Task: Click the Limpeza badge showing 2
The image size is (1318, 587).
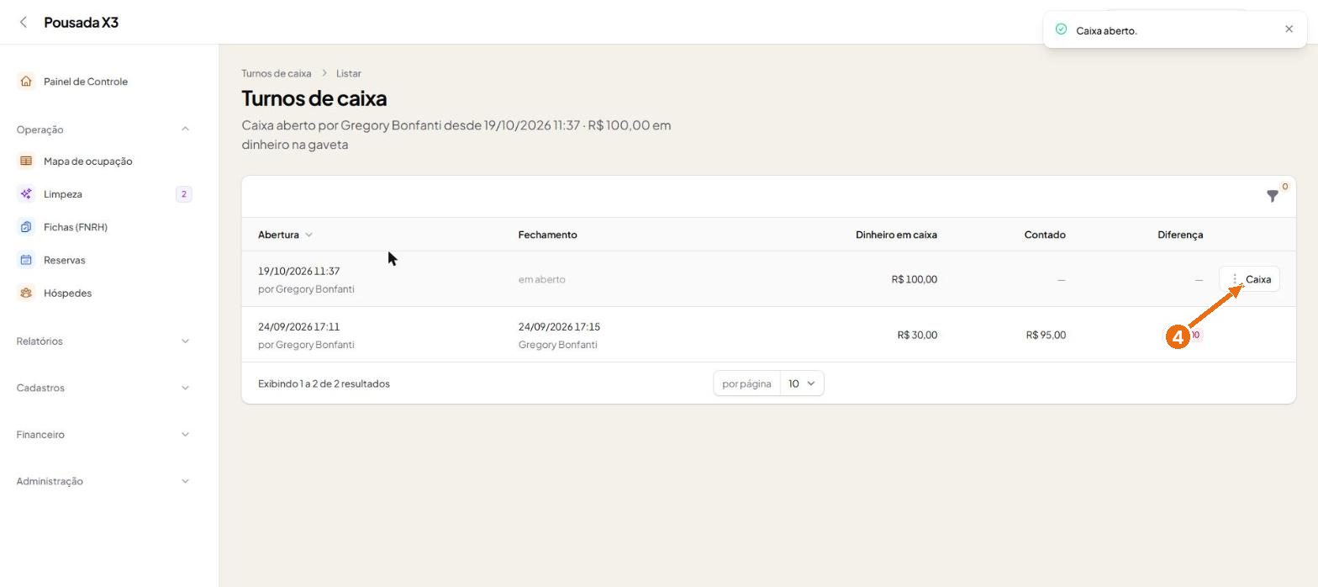Action: coord(183,194)
